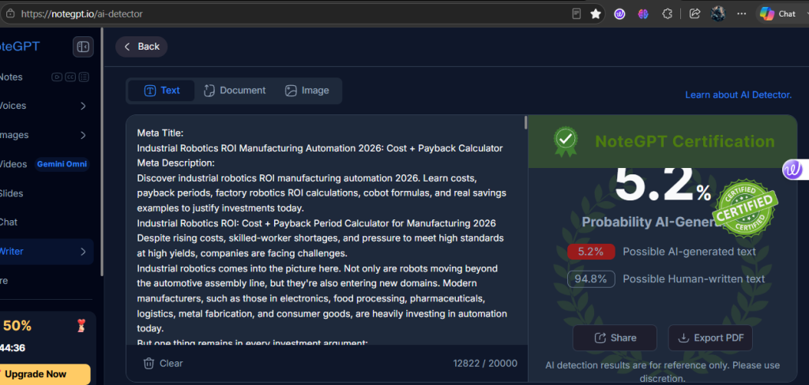Click the Meta Description: line of text
The height and width of the screenshot is (385, 809).
tap(175, 163)
